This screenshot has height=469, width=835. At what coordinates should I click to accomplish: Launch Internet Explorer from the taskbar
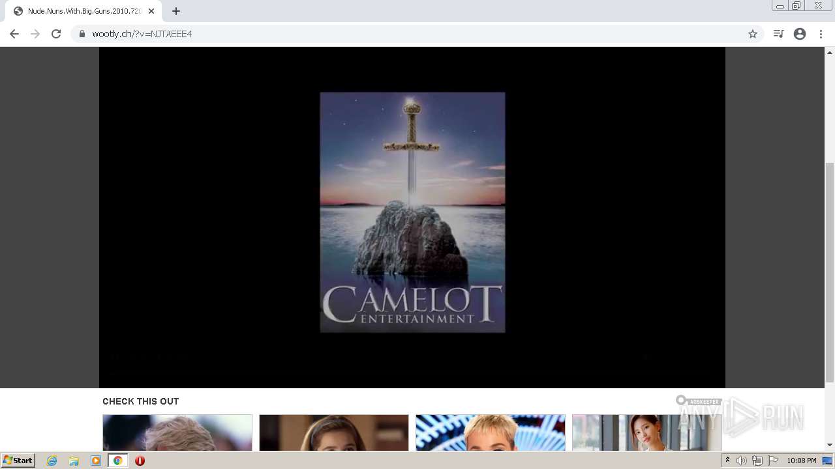coord(52,461)
